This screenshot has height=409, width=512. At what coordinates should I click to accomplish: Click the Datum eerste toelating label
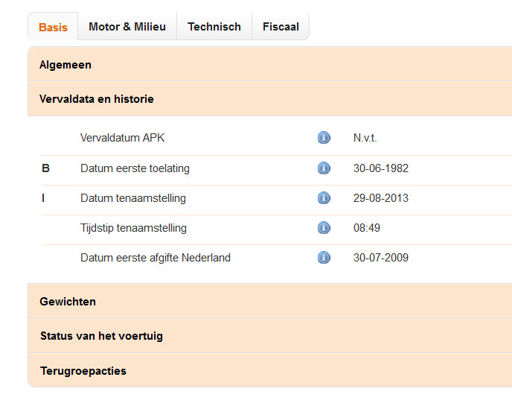pyautogui.click(x=135, y=168)
